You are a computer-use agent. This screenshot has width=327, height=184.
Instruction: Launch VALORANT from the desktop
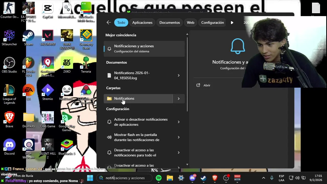click(48, 38)
